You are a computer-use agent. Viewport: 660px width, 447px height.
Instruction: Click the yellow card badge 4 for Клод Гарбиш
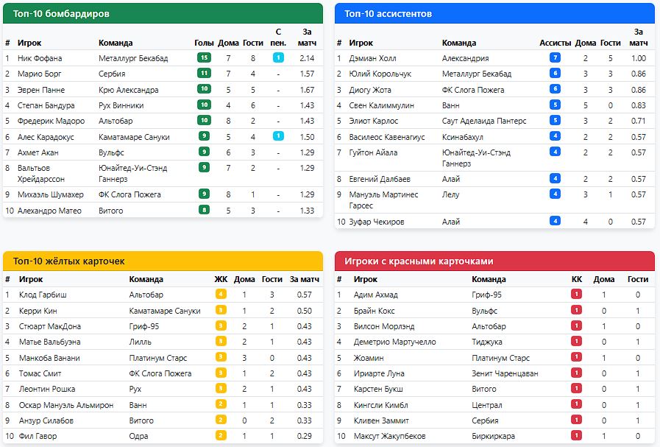click(x=221, y=295)
